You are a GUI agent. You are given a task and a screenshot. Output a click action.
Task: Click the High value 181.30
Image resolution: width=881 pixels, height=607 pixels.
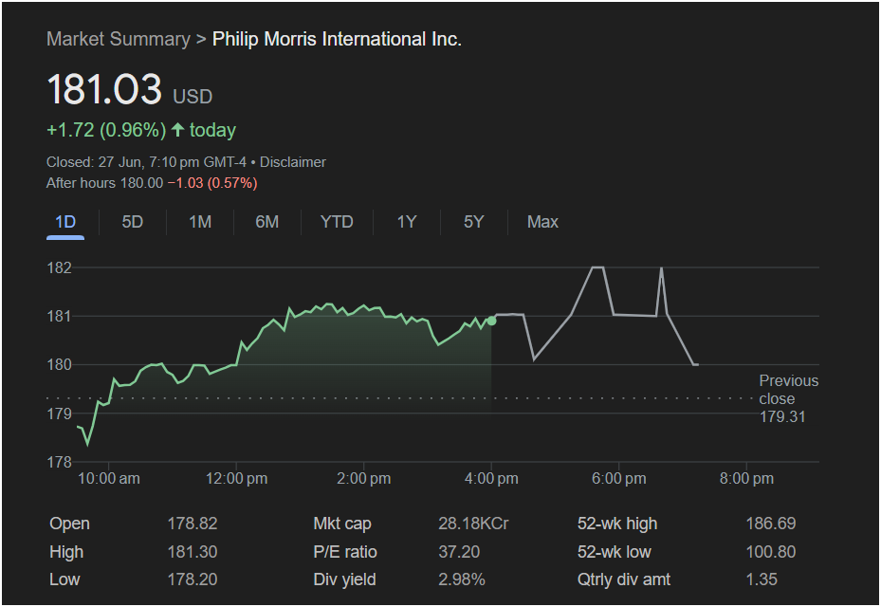pyautogui.click(x=193, y=552)
